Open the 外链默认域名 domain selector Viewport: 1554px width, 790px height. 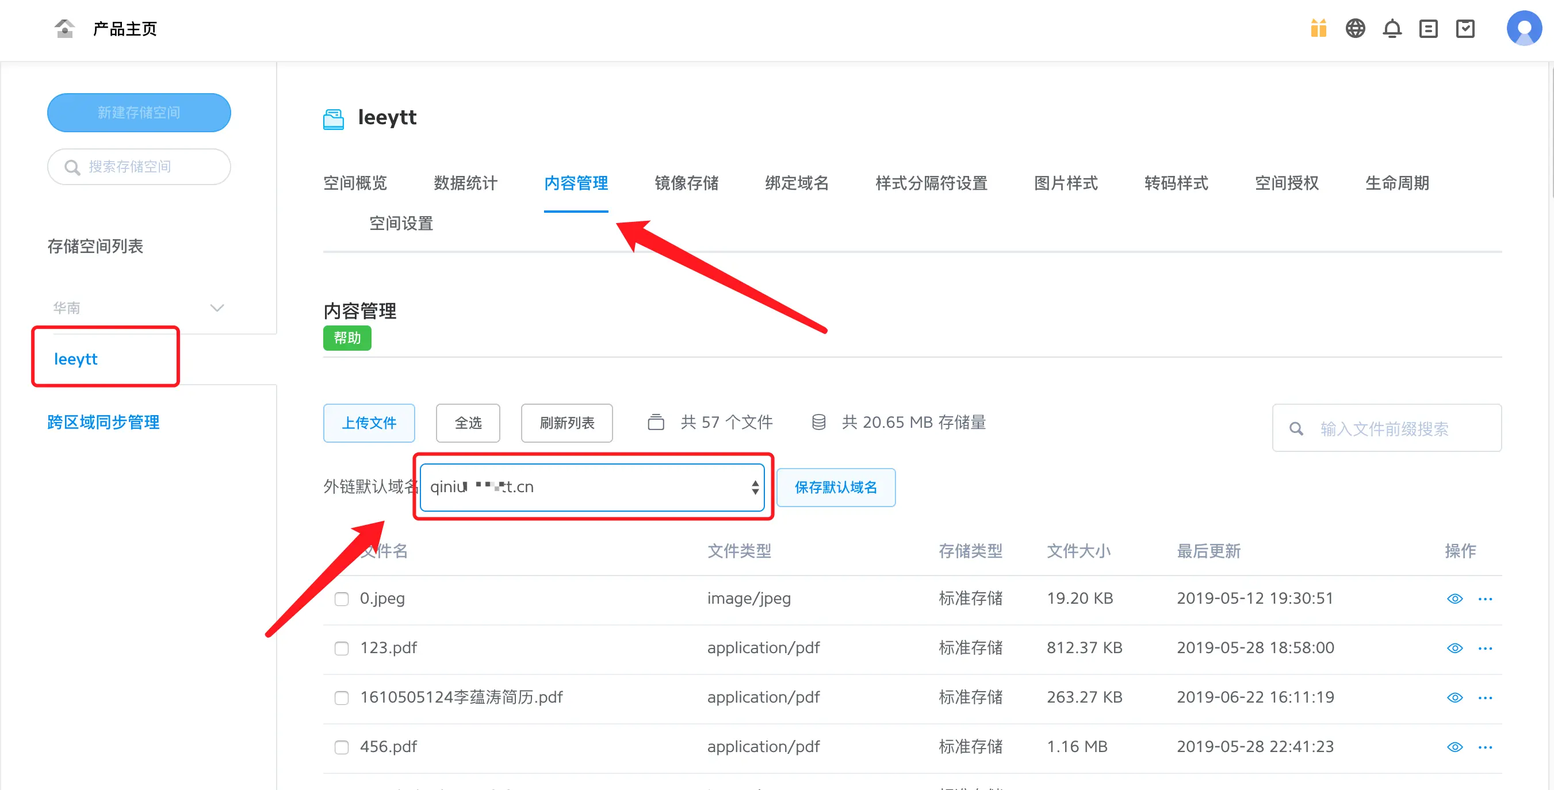(x=592, y=487)
